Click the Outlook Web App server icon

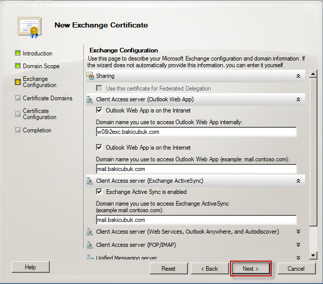pyautogui.click(x=89, y=99)
